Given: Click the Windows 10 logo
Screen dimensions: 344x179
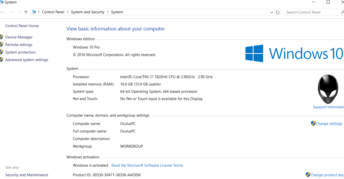Looking at the screenshot, I should (294, 53).
